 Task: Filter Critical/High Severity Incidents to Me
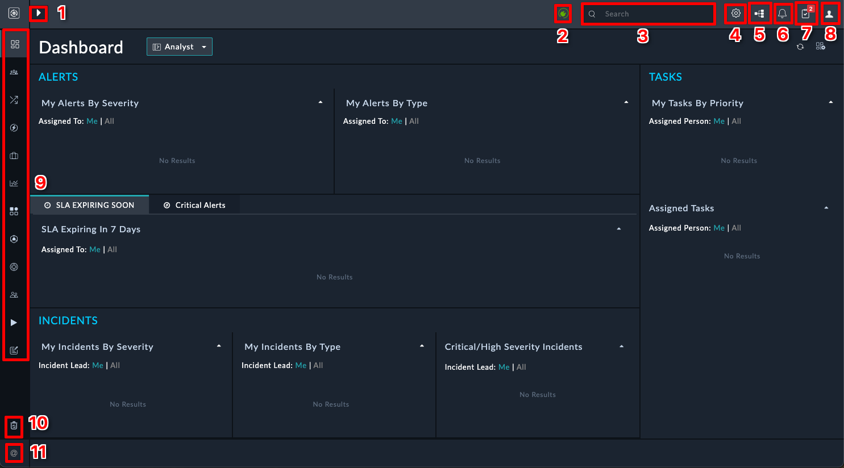[504, 367]
